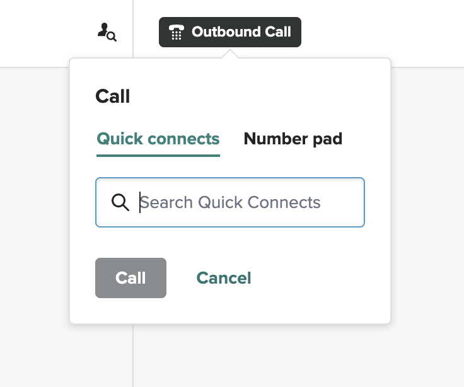Click the Call button beside Cancel
Image resolution: width=464 pixels, height=387 pixels.
click(x=130, y=278)
